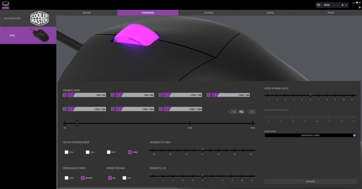
Task: Click the Ajustabilité de l'angle slider handle
Action: pyautogui.click(x=203, y=150)
